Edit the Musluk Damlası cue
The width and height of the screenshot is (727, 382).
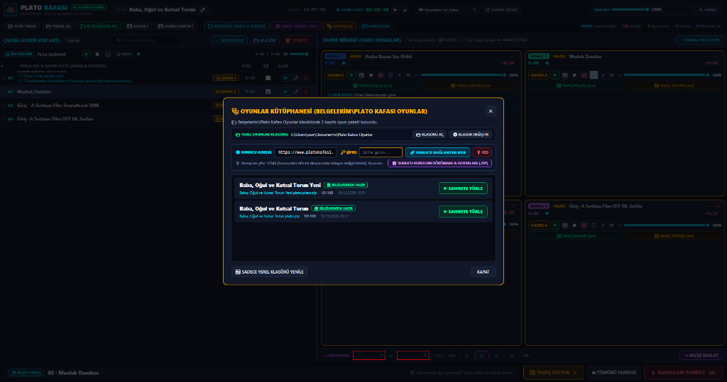coord(296,91)
